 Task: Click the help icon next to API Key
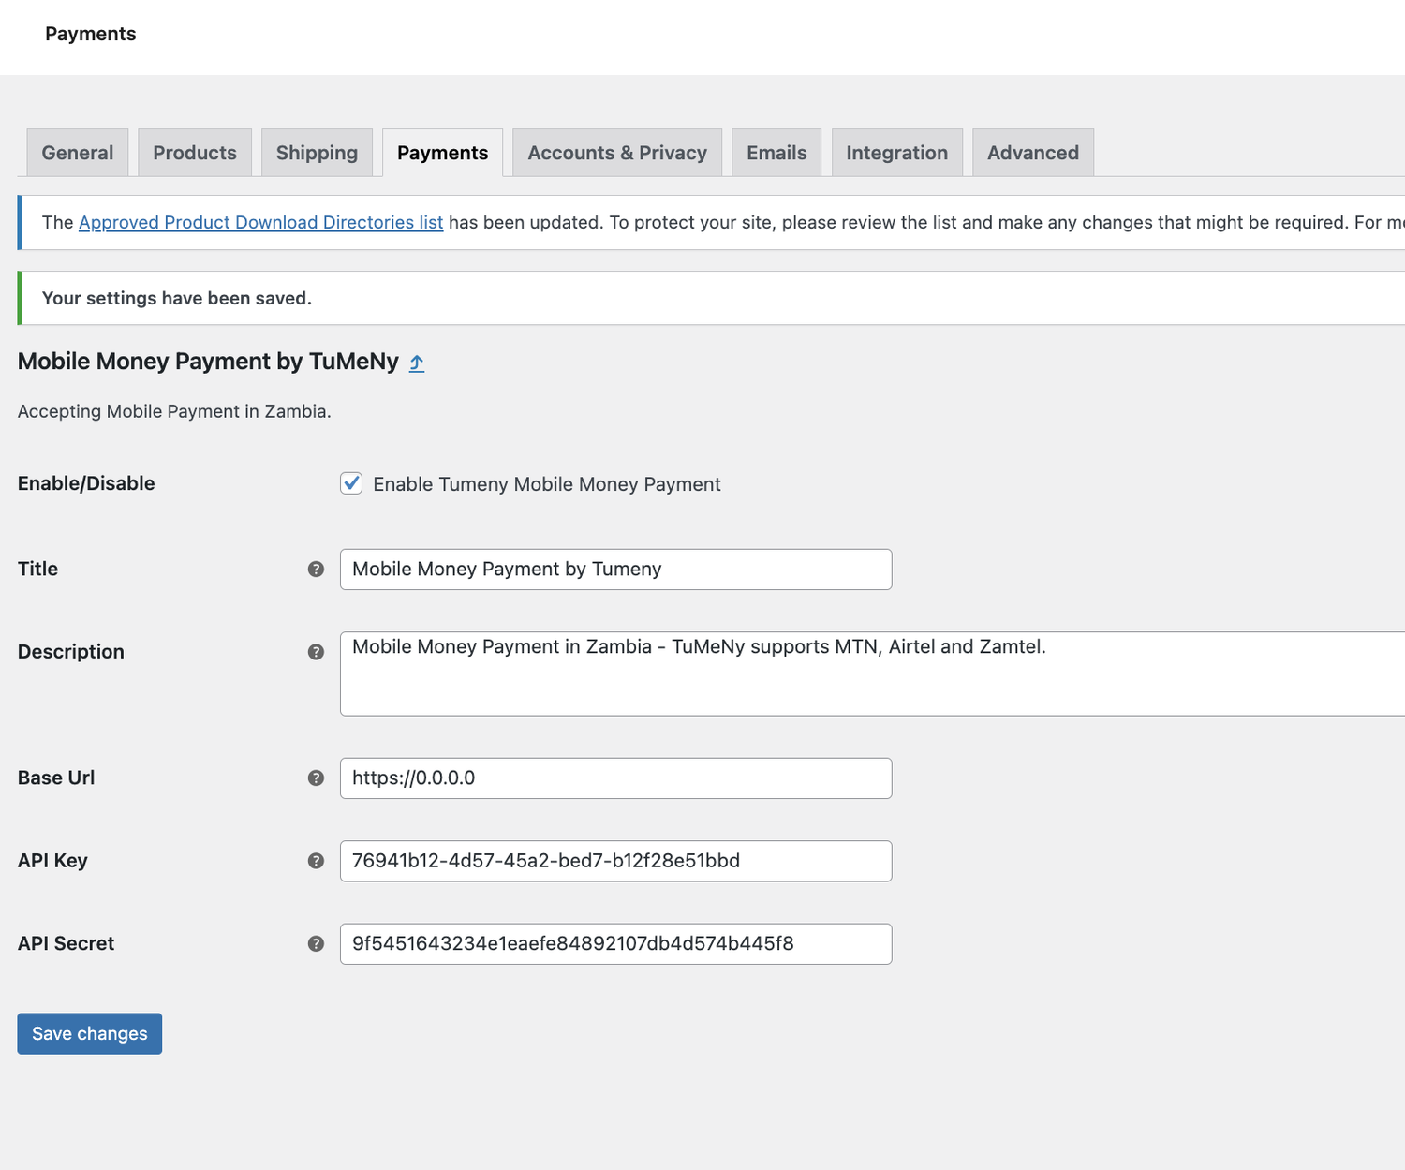coord(316,861)
